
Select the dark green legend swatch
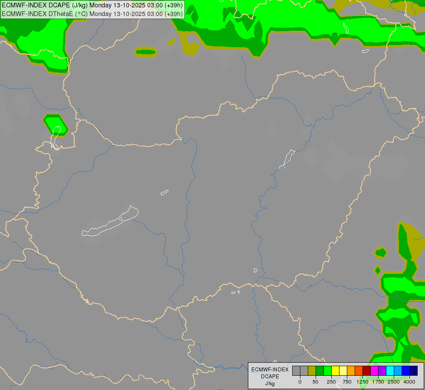[x=320, y=370]
